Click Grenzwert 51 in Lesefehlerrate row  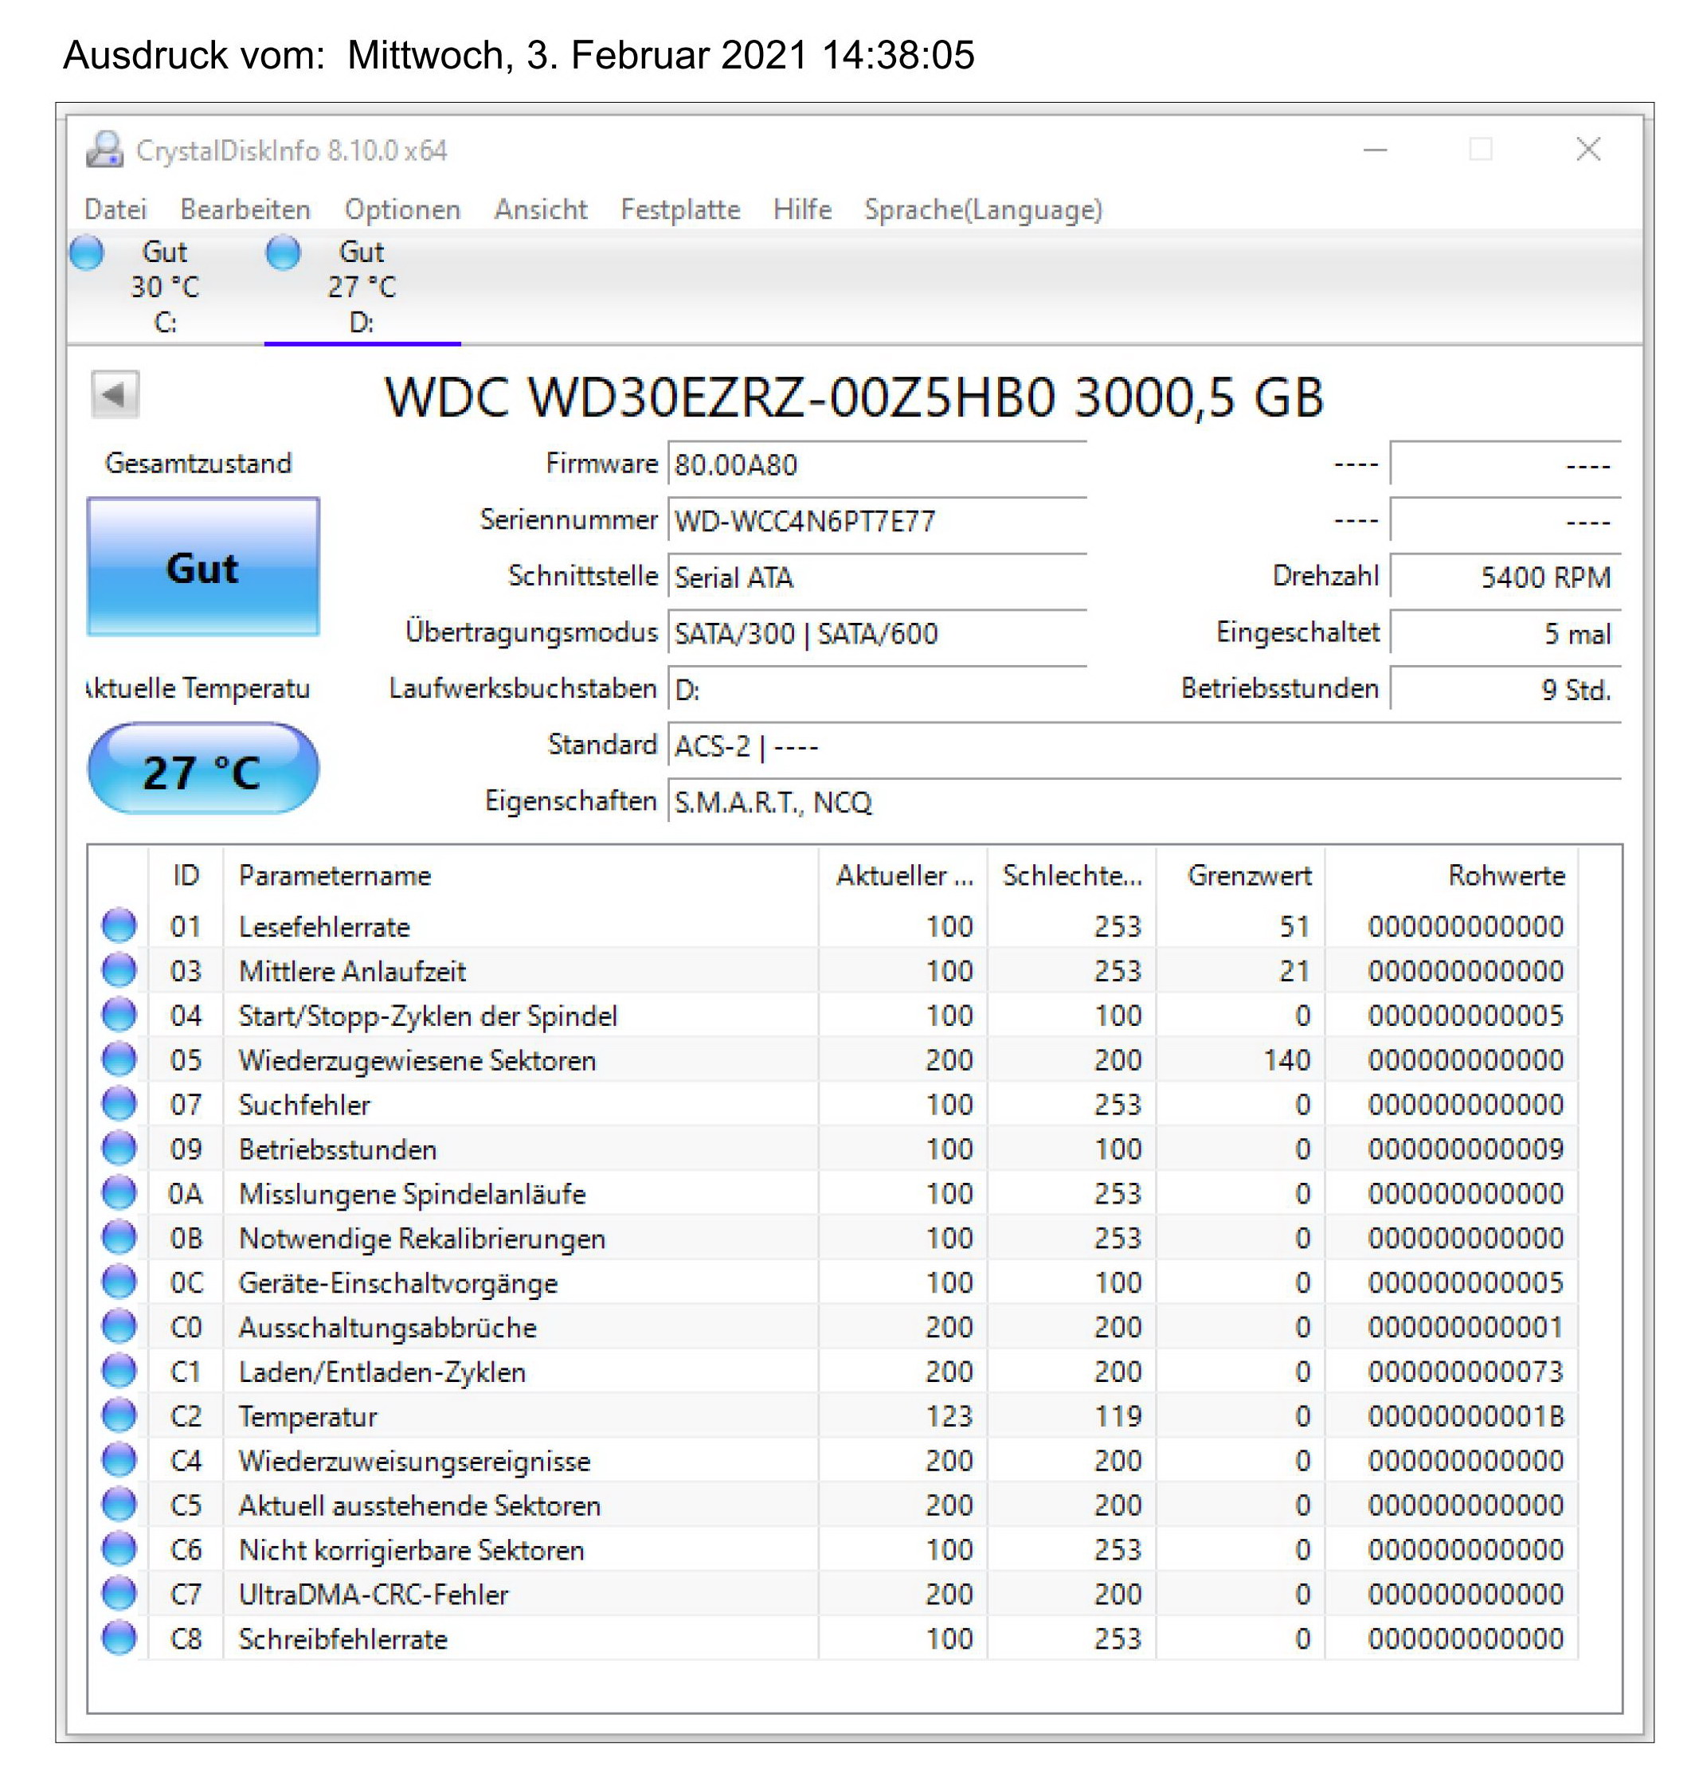(x=1295, y=926)
